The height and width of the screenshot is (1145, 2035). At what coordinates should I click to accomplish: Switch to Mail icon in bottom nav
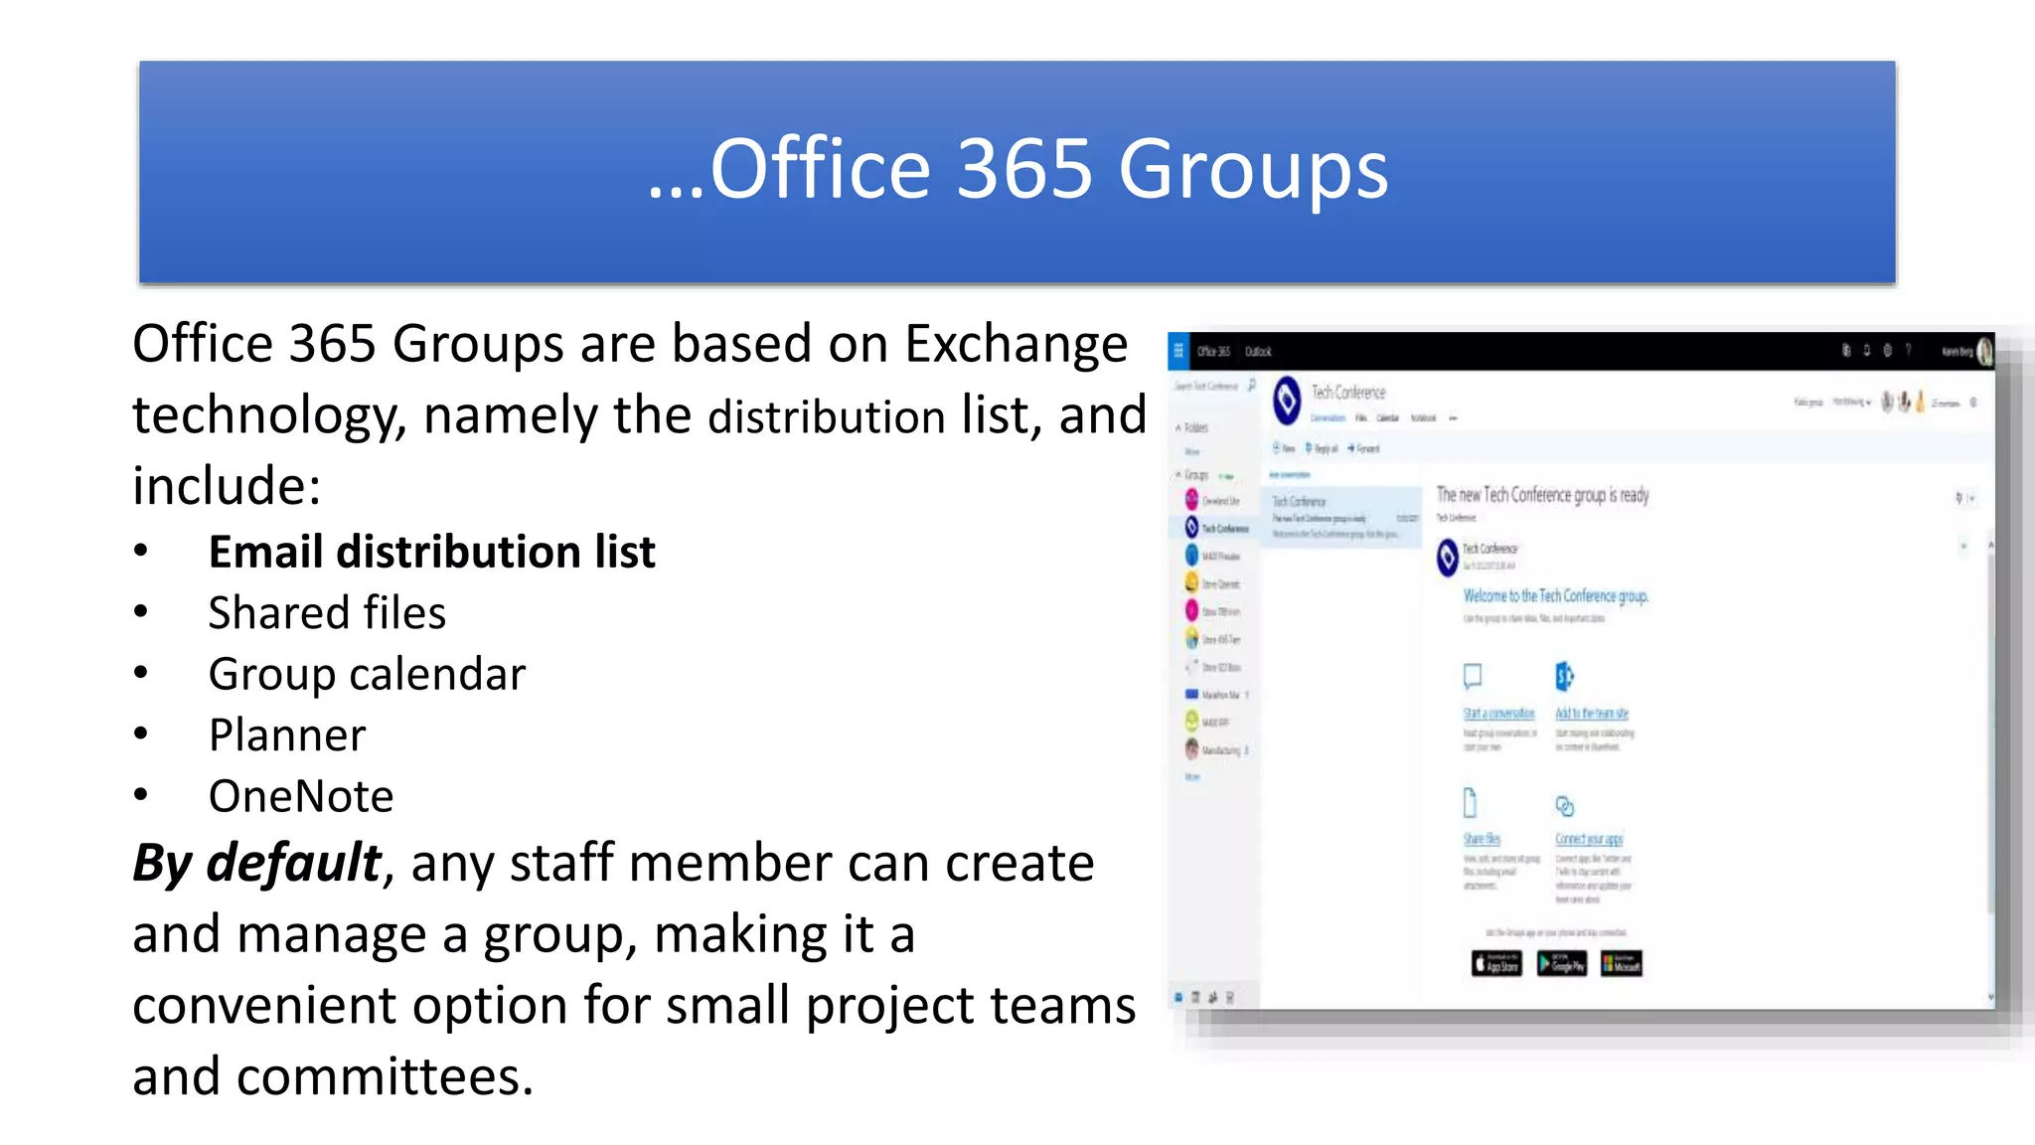coord(1178,997)
